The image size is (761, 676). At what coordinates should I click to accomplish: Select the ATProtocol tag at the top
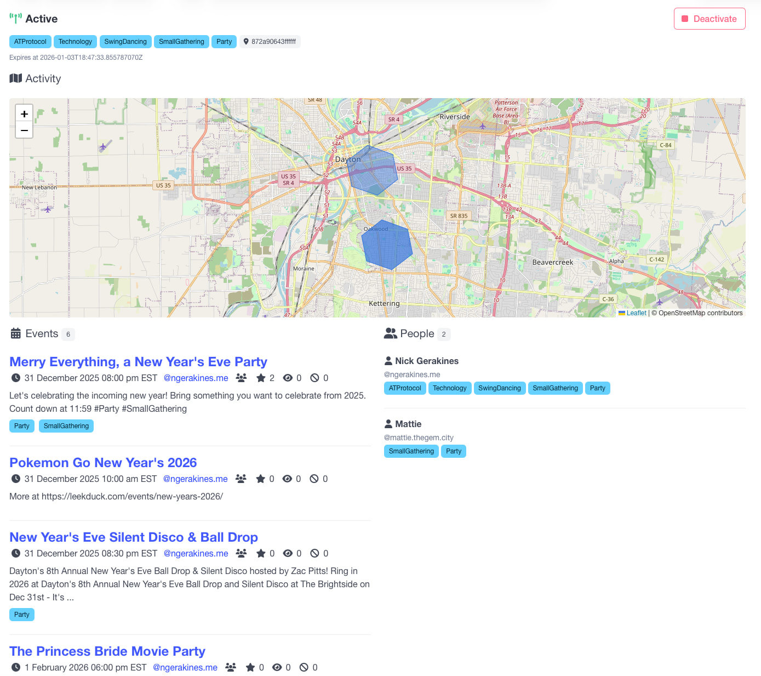point(30,42)
